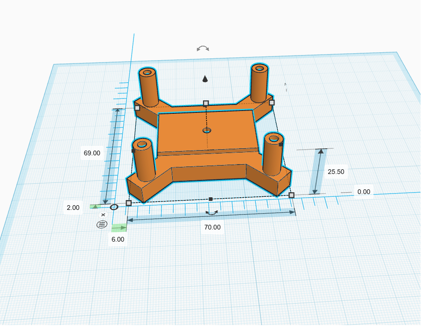Click the curved rotation arrow below the front edge
The width and height of the screenshot is (421, 326).
(x=211, y=213)
